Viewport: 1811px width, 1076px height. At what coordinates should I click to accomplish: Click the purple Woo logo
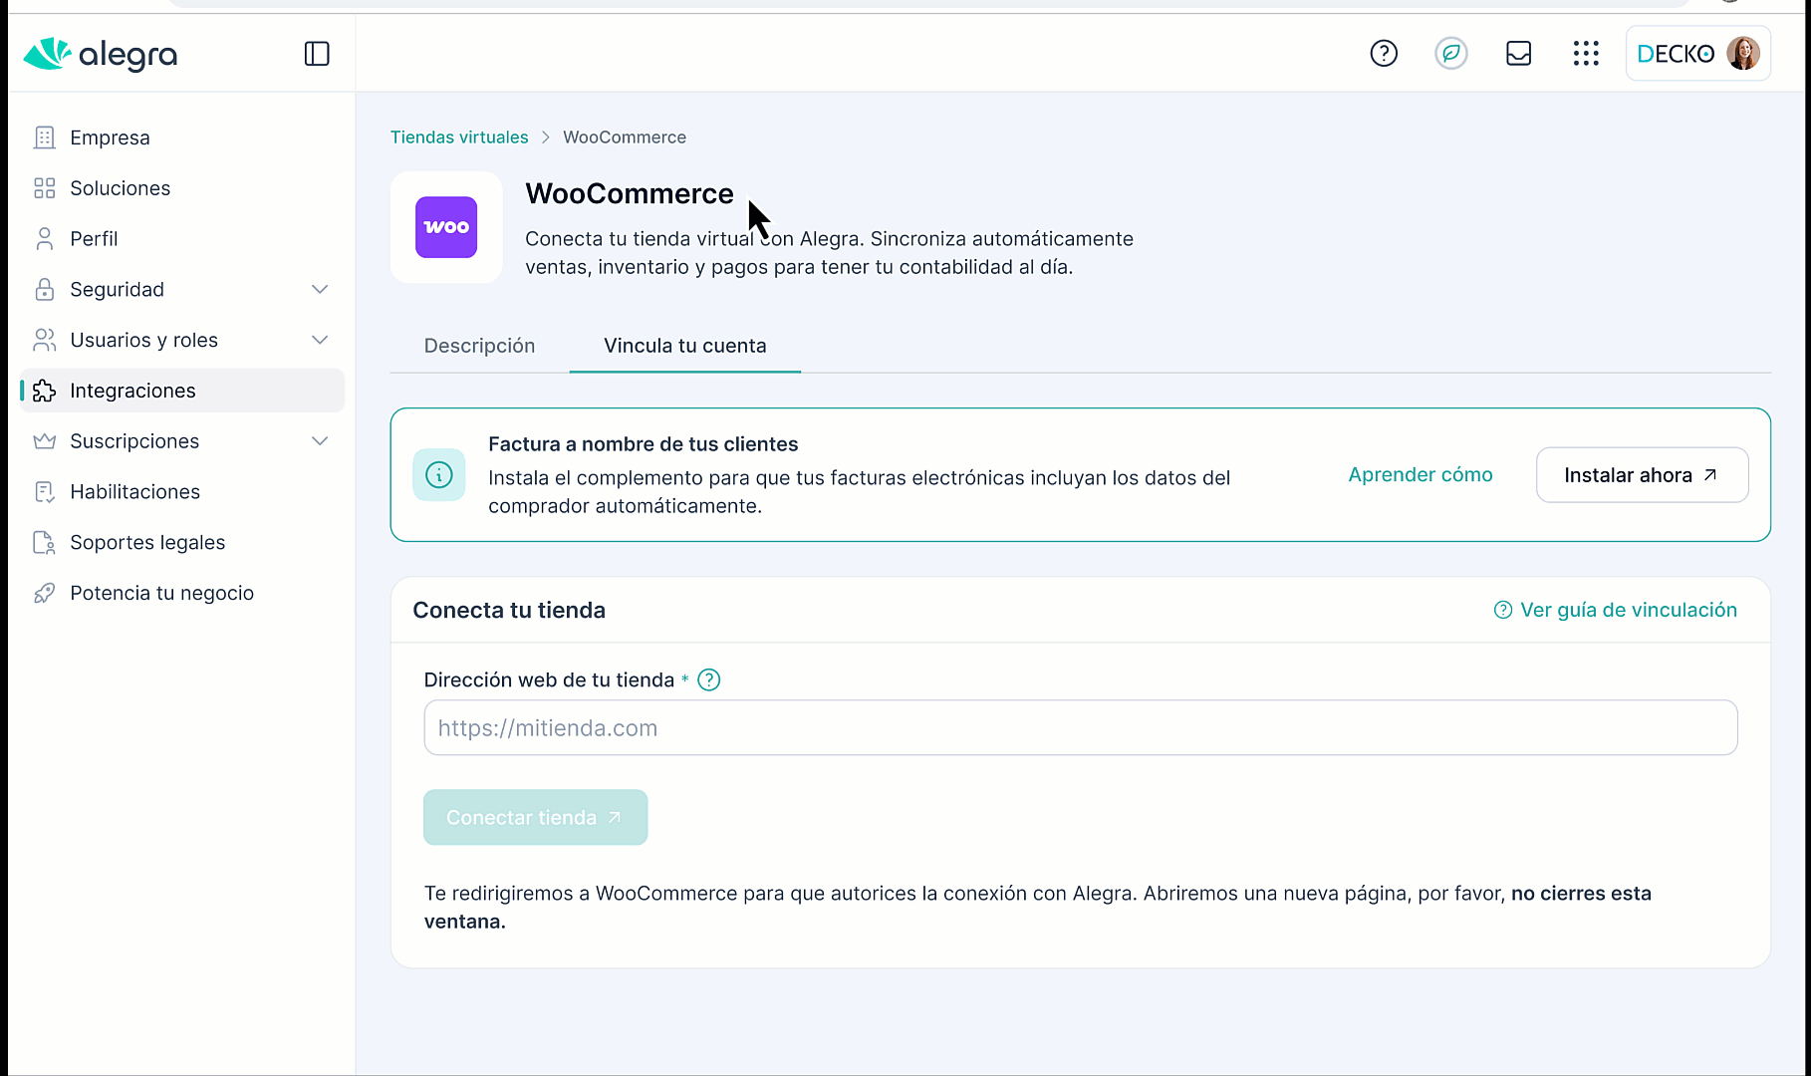[x=446, y=227]
